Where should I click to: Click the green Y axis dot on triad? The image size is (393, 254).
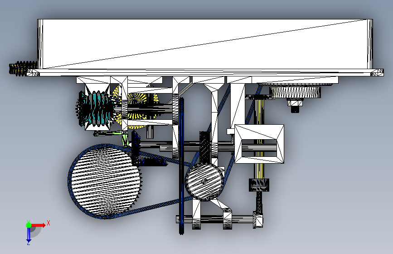pyautogui.click(x=29, y=225)
